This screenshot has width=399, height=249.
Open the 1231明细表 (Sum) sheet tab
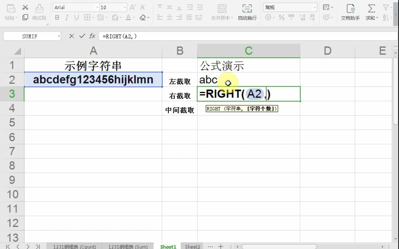[x=128, y=246]
